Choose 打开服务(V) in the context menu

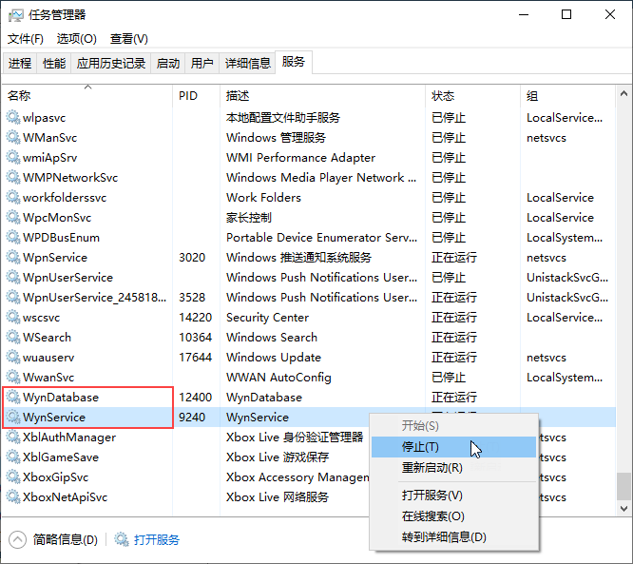[453, 496]
